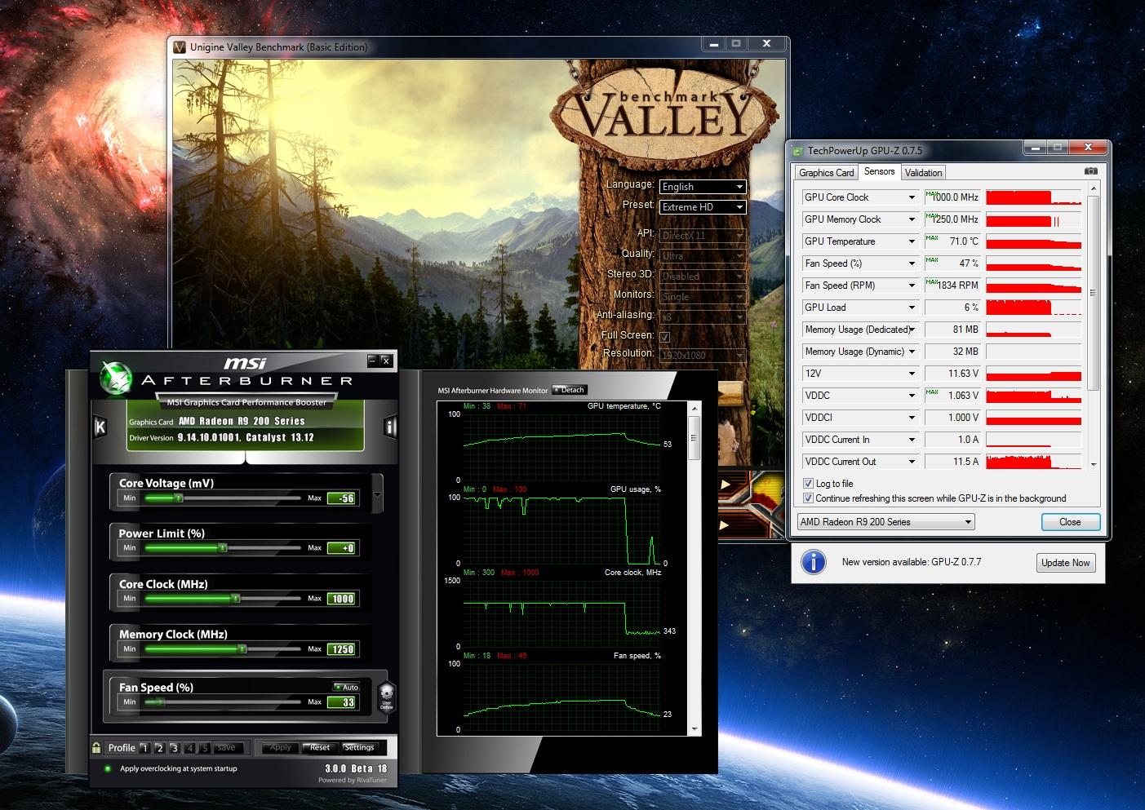The image size is (1145, 810).
Task: Open the Valley Preset Extreme HD dropdown
Action: click(703, 207)
